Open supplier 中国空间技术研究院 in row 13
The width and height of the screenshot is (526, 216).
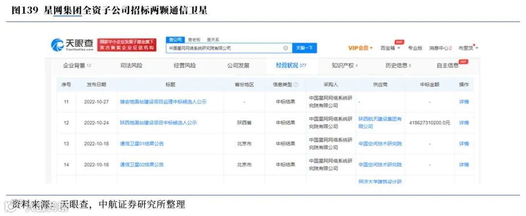380,144
